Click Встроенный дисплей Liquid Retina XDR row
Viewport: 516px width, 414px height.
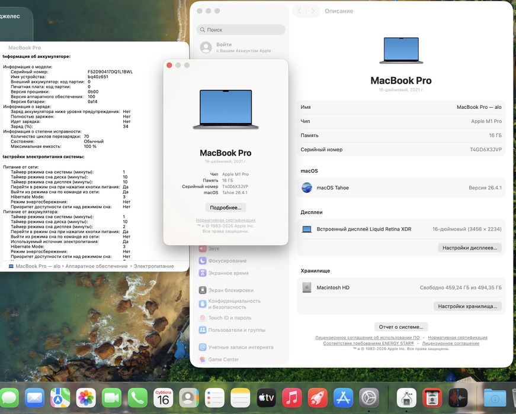(401, 229)
